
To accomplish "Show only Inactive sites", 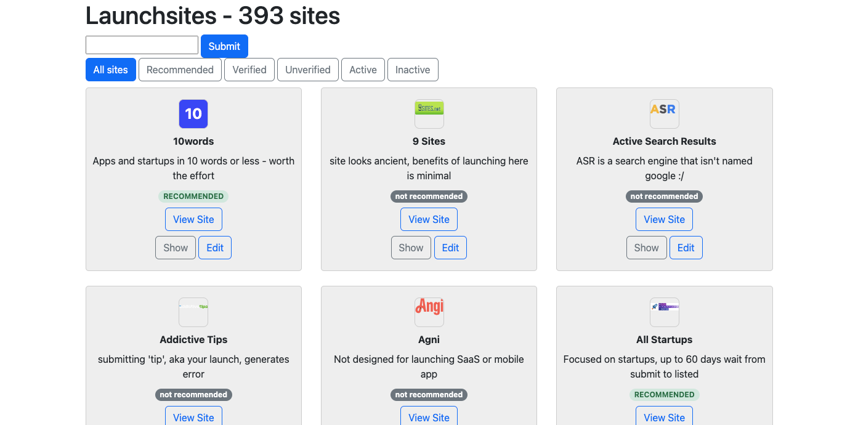I will (413, 70).
